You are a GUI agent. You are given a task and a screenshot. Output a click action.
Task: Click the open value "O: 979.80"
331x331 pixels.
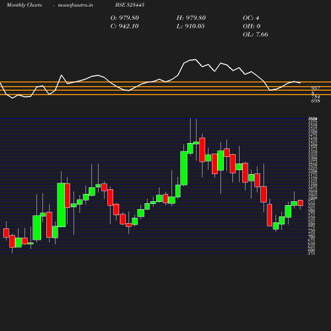pos(124,18)
